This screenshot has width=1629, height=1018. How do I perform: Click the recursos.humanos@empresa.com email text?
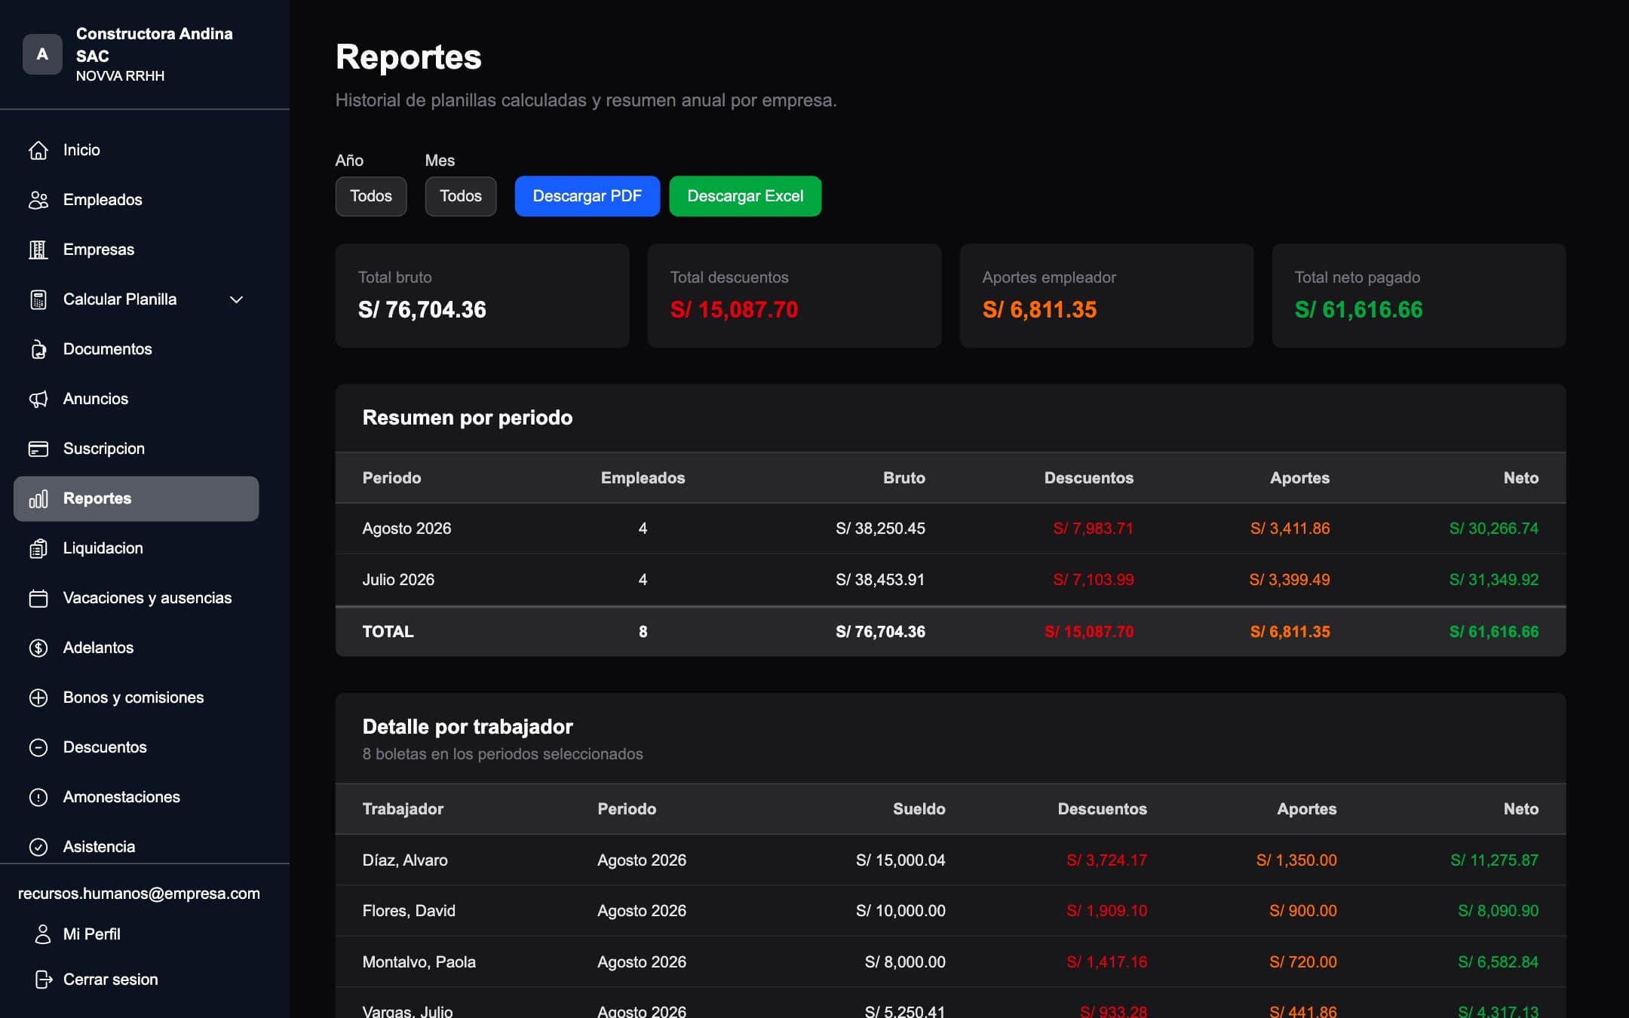[x=139, y=894]
